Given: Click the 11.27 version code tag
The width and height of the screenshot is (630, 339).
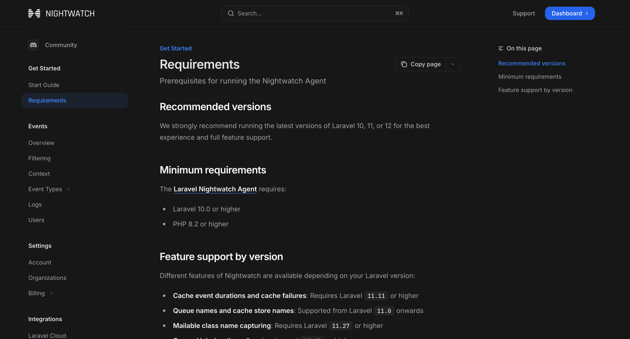Looking at the screenshot, I should [340, 326].
